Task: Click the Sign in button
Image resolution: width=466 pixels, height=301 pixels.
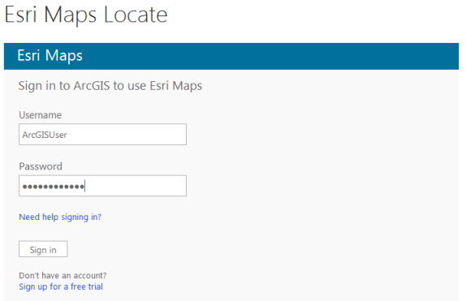Action: tap(43, 249)
